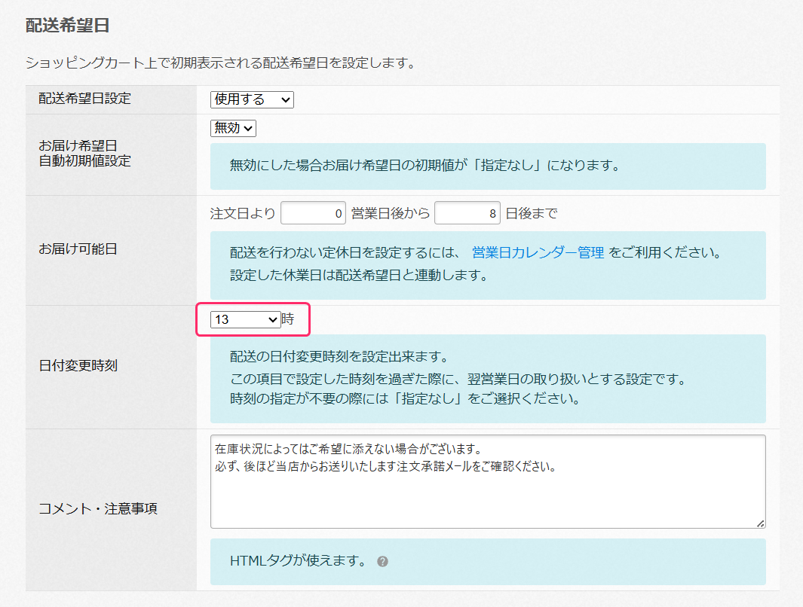Click the お届け可能日 row label
The image size is (803, 607).
[x=78, y=249]
